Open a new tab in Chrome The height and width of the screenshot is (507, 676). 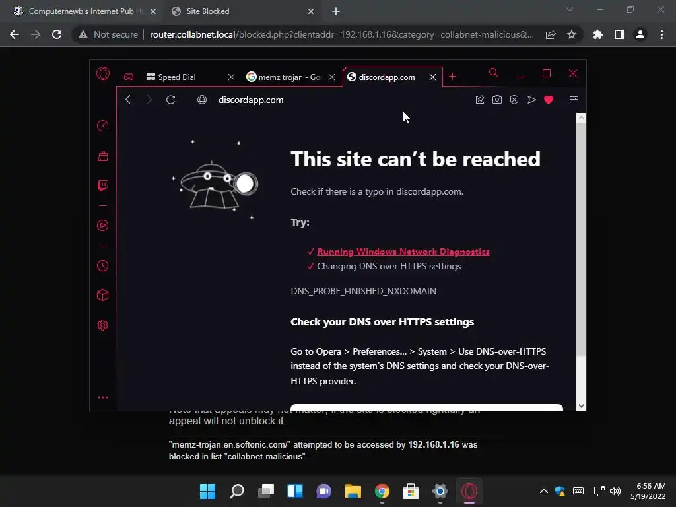point(336,11)
